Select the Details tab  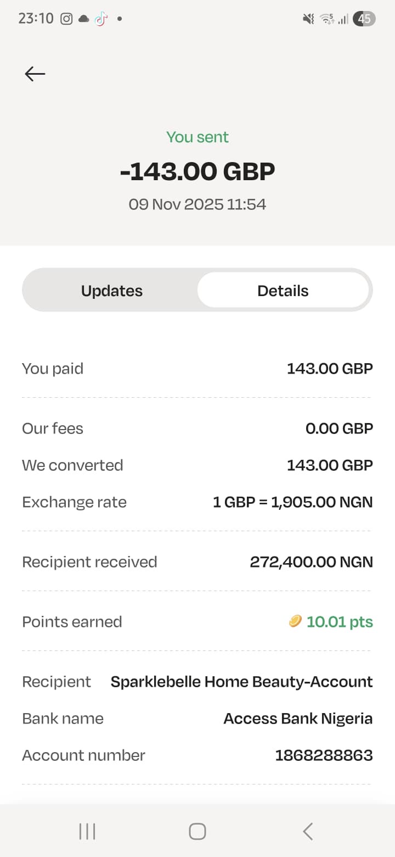pos(283,291)
